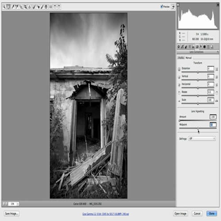This screenshot has height=221, width=221.
Task: Toggle the Preview checkbox
Action: [162, 7]
